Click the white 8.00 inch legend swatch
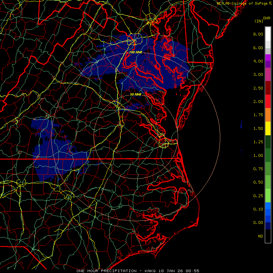This screenshot has height=273, width=273. (268, 34)
